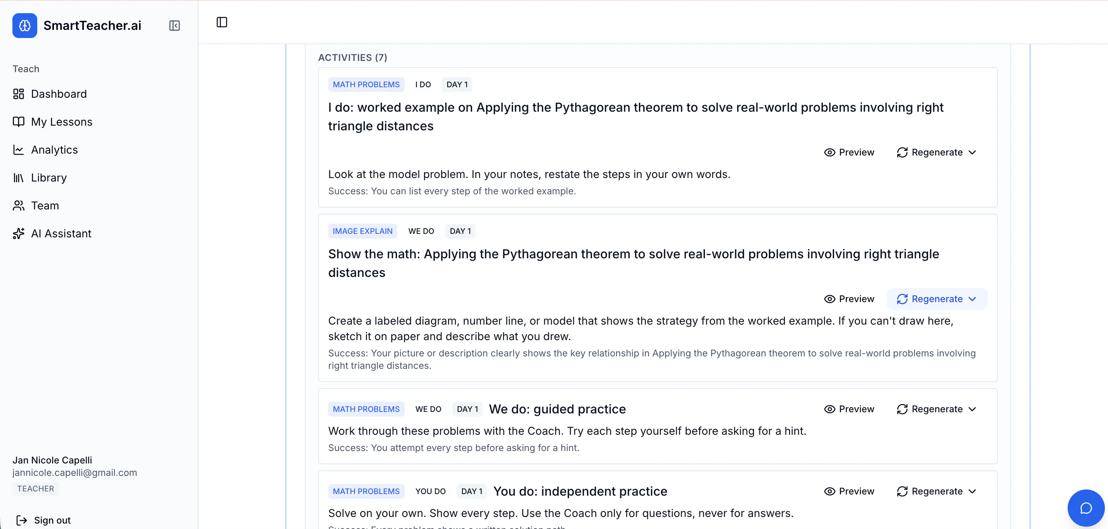Click the Sign out arrow icon
The image size is (1108, 529).
[21, 520]
